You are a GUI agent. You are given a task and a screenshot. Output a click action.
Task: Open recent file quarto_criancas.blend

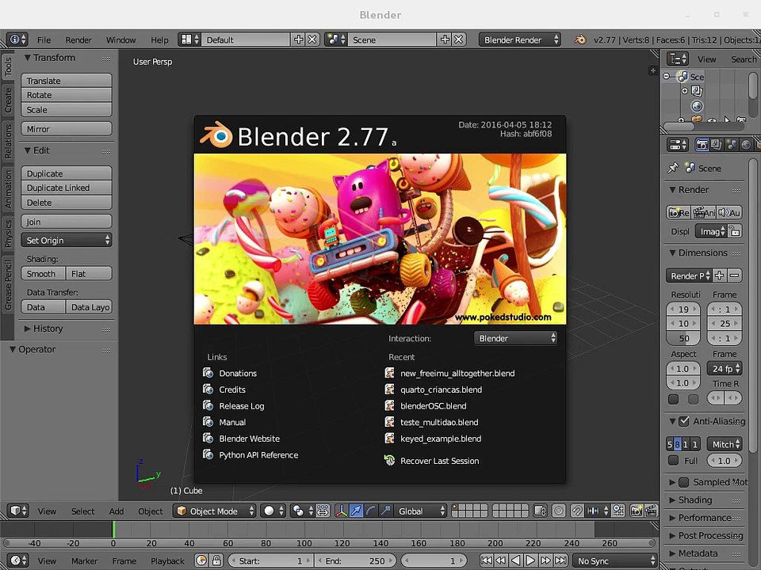pos(441,389)
